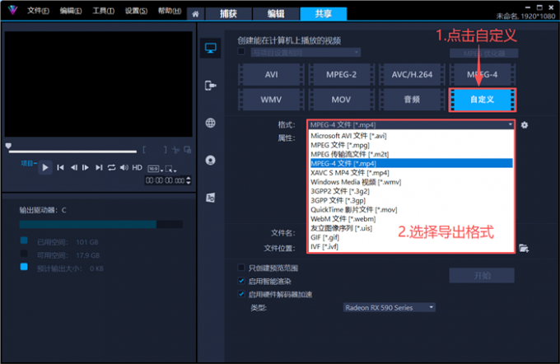Browse file location folder icon
Image resolution: width=560 pixels, height=364 pixels.
coord(524,248)
